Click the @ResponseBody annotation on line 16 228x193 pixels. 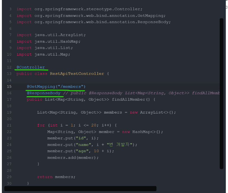click(44, 93)
